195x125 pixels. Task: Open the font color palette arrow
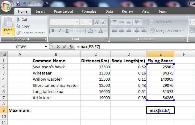[x=106, y=31]
